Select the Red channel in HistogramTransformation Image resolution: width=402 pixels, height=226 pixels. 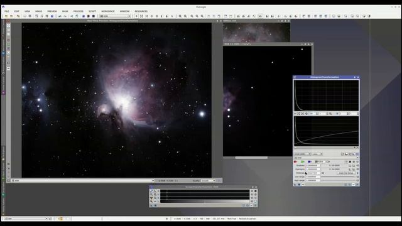(x=295, y=162)
